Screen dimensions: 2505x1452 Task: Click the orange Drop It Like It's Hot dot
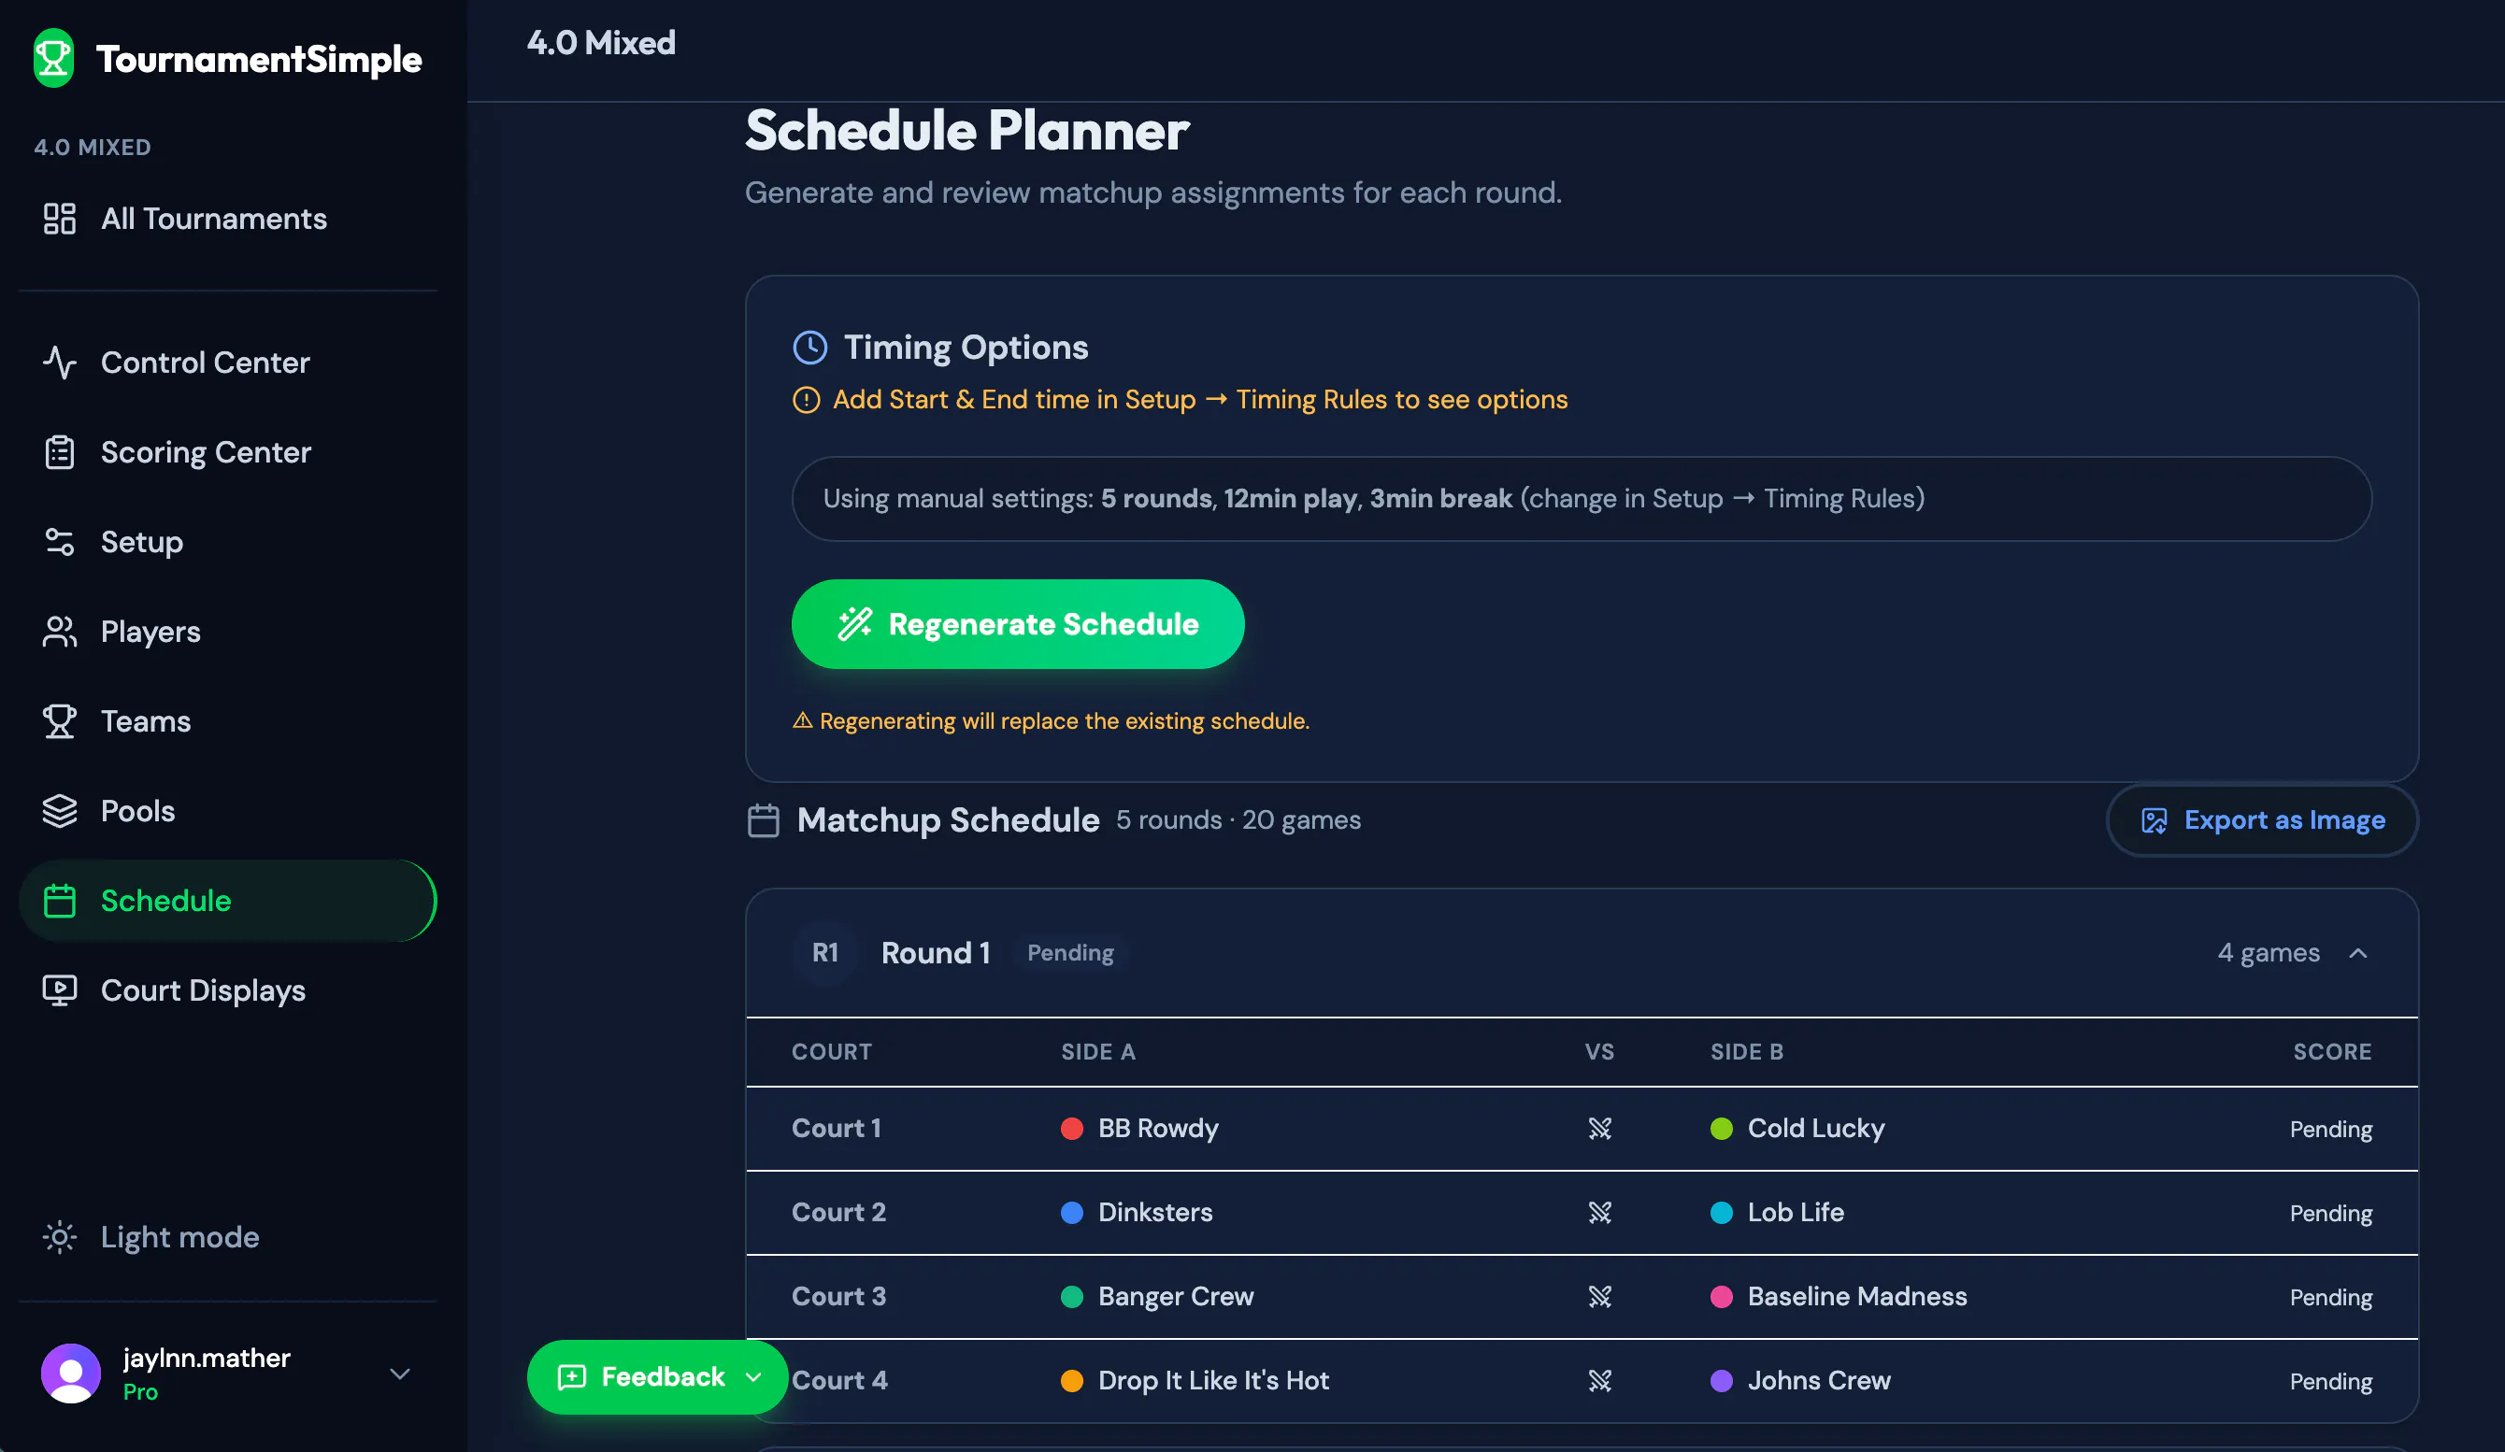pyautogui.click(x=1071, y=1381)
